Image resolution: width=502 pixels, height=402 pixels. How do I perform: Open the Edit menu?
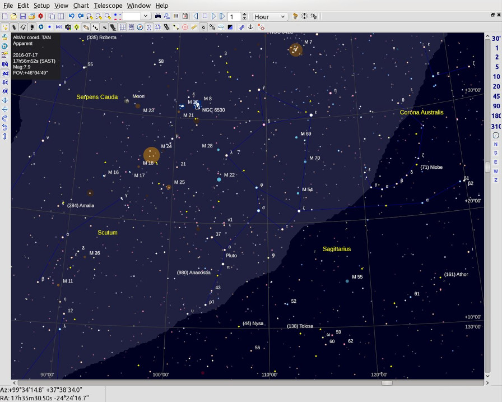click(23, 6)
